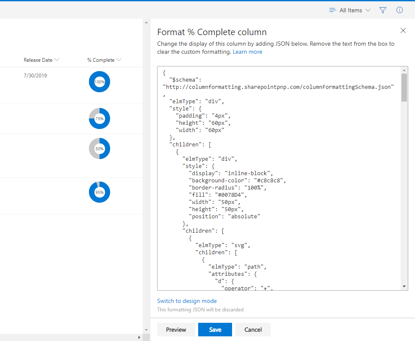Click the 95% complete donut chart
The height and width of the screenshot is (341, 415).
(x=100, y=192)
